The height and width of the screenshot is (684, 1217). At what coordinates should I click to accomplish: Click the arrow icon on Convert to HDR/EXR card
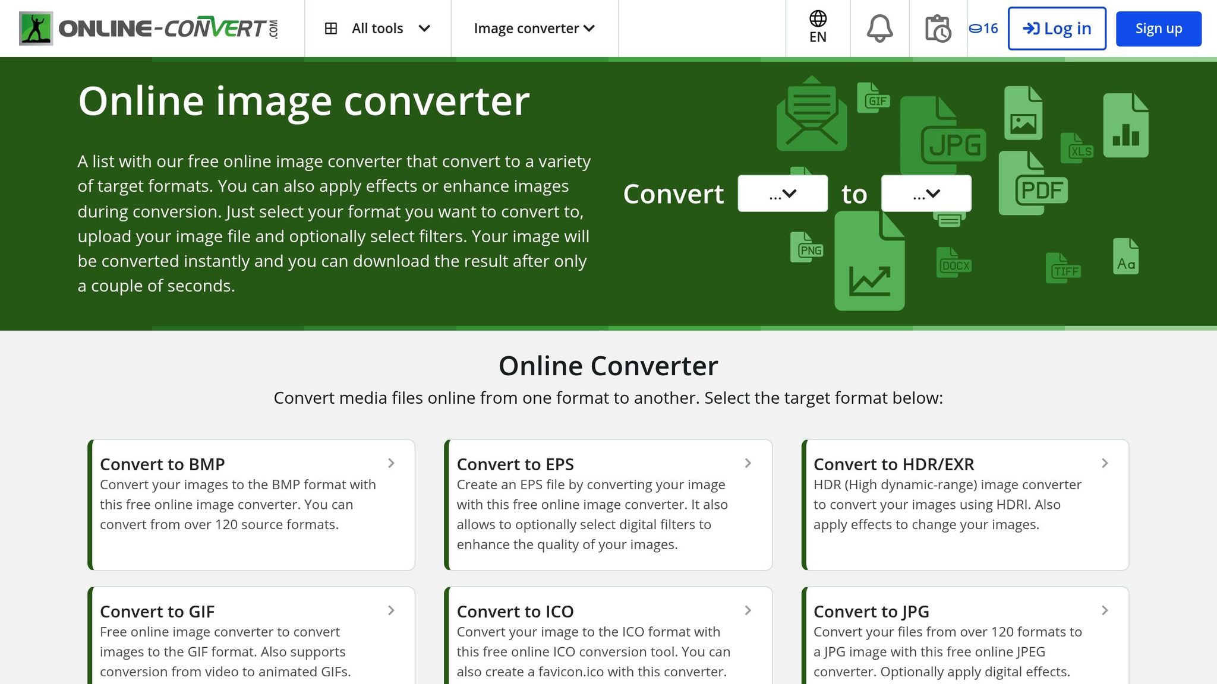pyautogui.click(x=1105, y=464)
